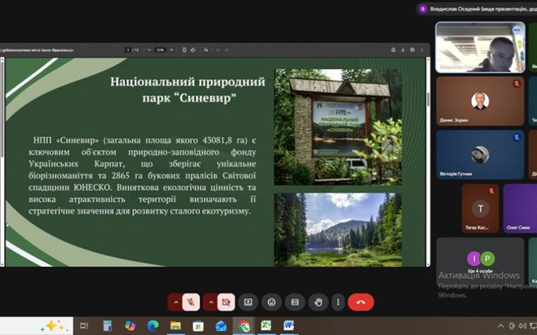Print the shared PDF document
Image resolution: width=537 pixels, height=335 pixels.
[412, 50]
